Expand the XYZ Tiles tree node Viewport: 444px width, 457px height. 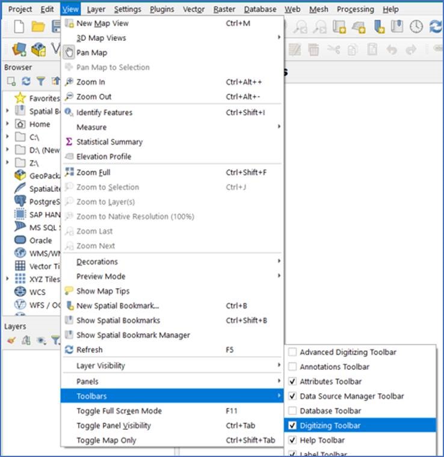pyautogui.click(x=8, y=279)
